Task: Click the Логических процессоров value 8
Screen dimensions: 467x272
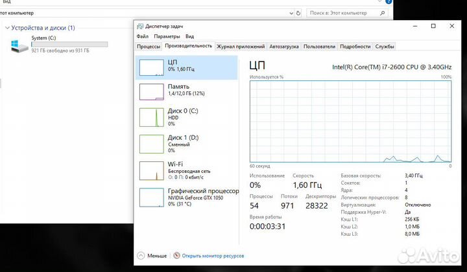Action: point(406,198)
